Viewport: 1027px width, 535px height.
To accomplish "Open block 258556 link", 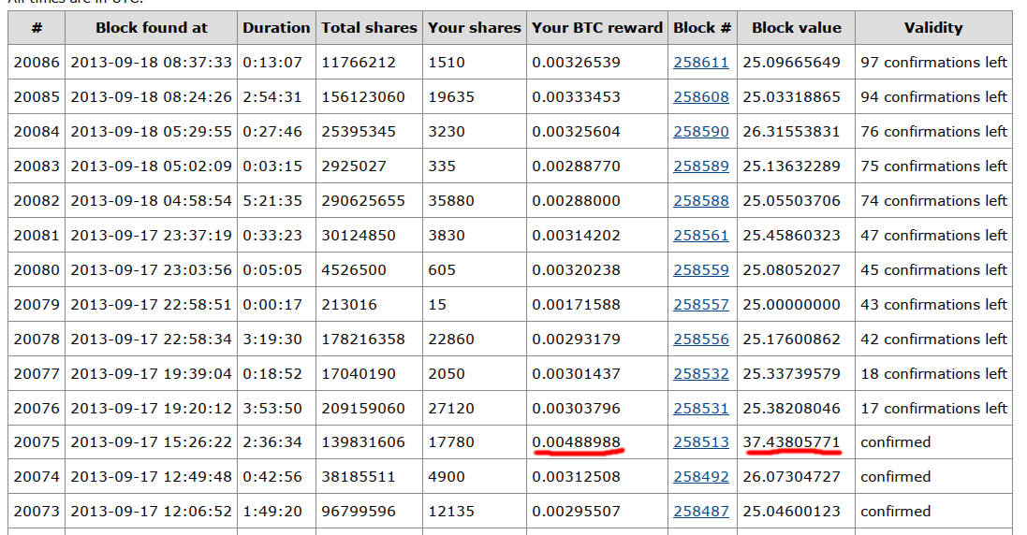I will pyautogui.click(x=700, y=340).
